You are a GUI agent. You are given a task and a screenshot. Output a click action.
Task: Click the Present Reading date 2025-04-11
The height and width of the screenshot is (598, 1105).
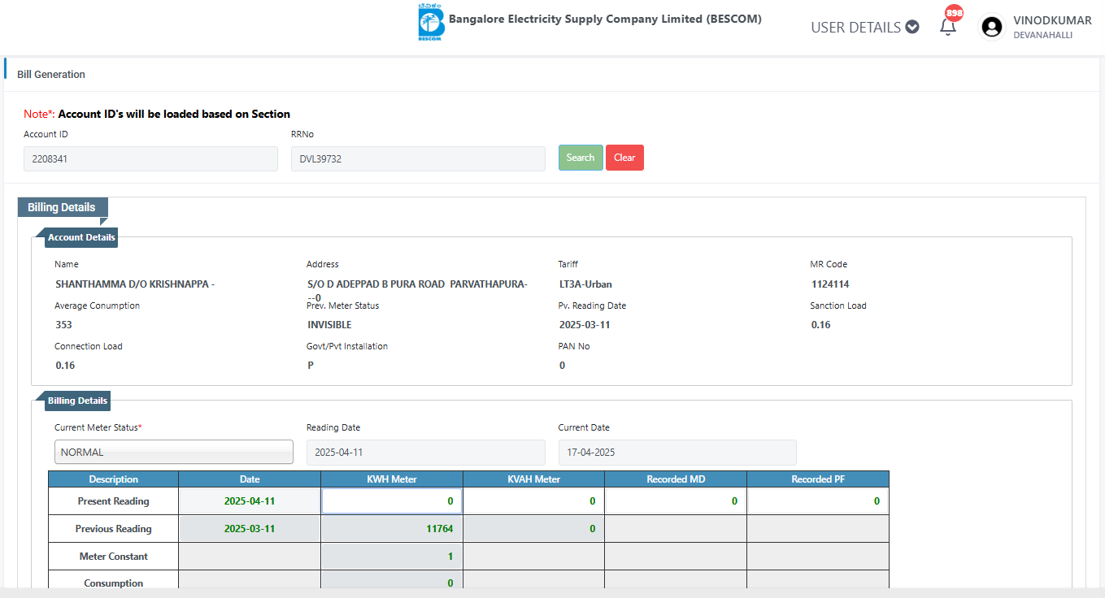(250, 501)
